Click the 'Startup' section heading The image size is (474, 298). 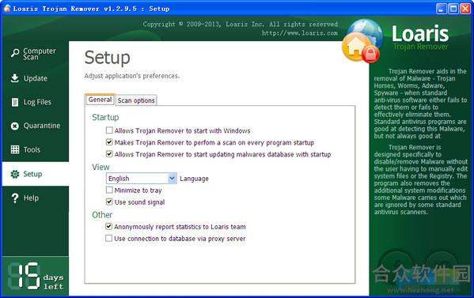[105, 117]
